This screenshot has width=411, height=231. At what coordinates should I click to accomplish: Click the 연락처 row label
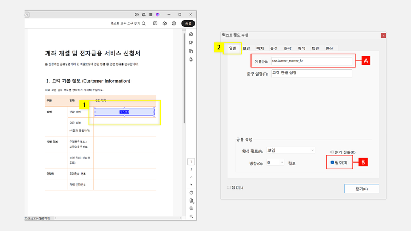[x=50, y=174]
